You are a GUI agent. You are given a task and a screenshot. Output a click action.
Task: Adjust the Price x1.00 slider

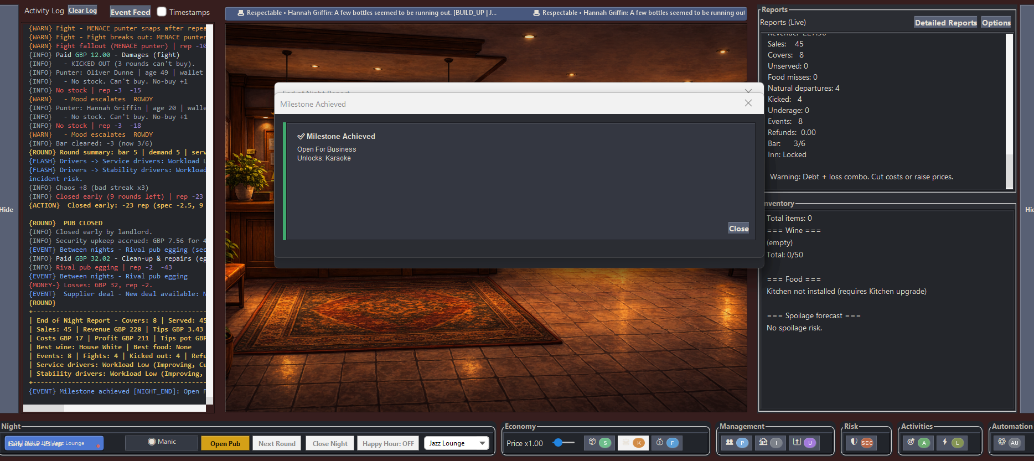pyautogui.click(x=563, y=443)
